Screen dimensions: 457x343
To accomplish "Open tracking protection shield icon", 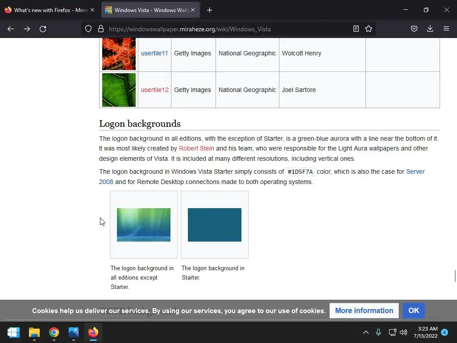I will click(88, 29).
